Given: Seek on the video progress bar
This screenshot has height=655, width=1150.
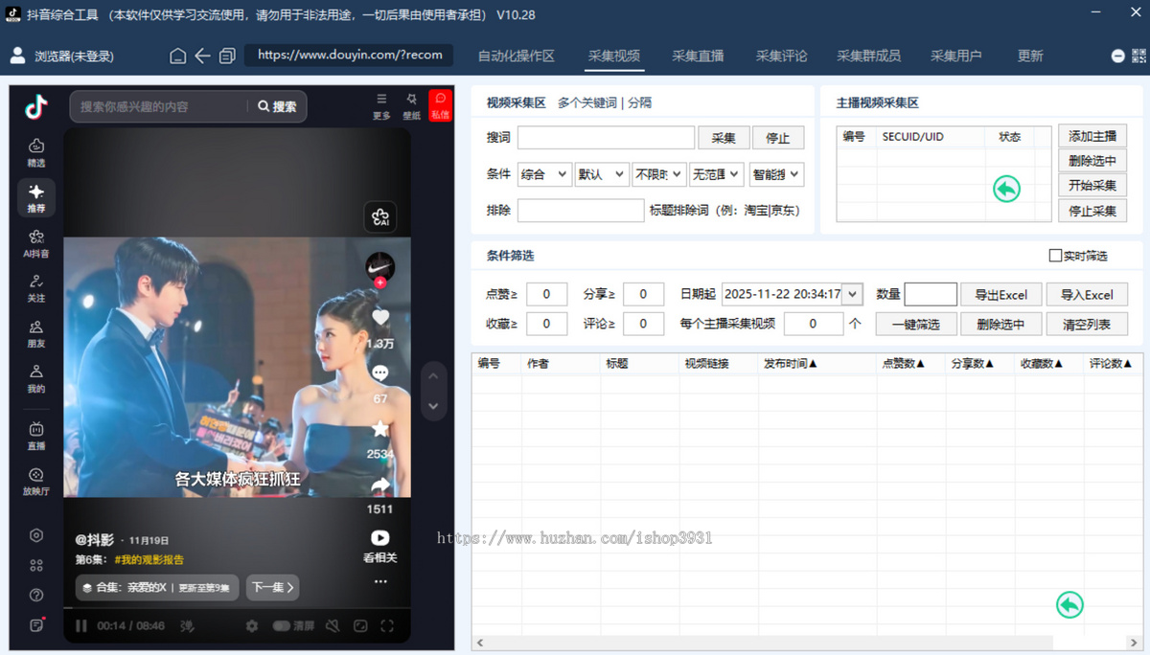Looking at the screenshot, I should tap(237, 608).
